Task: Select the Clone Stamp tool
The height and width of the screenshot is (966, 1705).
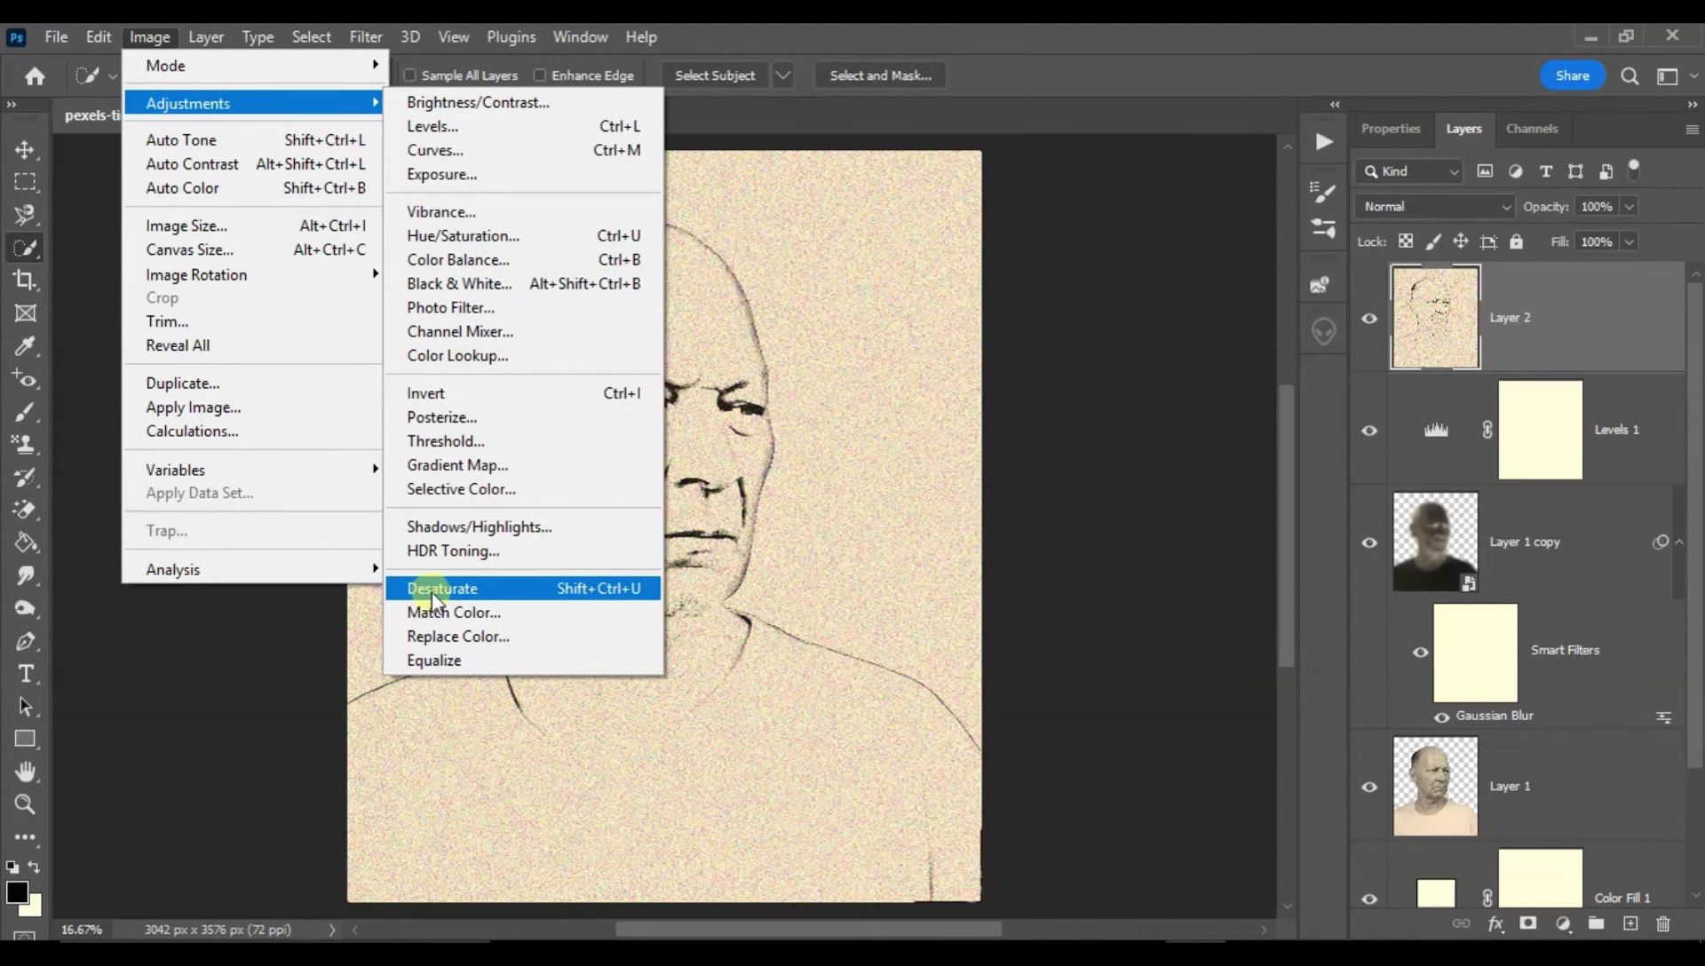Action: pos(25,444)
